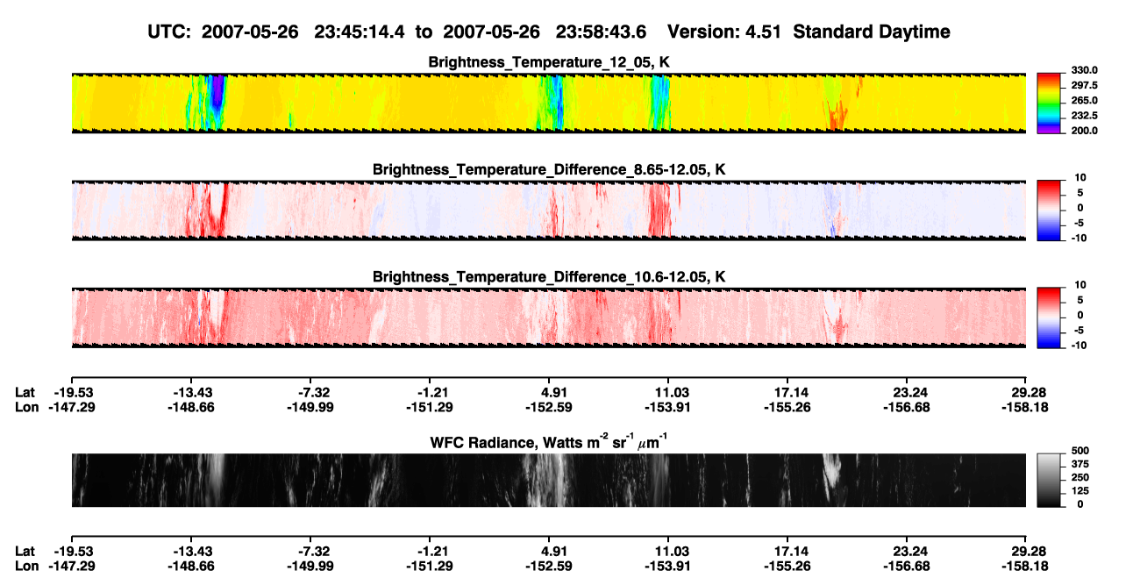1140x585 pixels.
Task: Click the 265.0 colorbar label
Action: coord(1084,101)
